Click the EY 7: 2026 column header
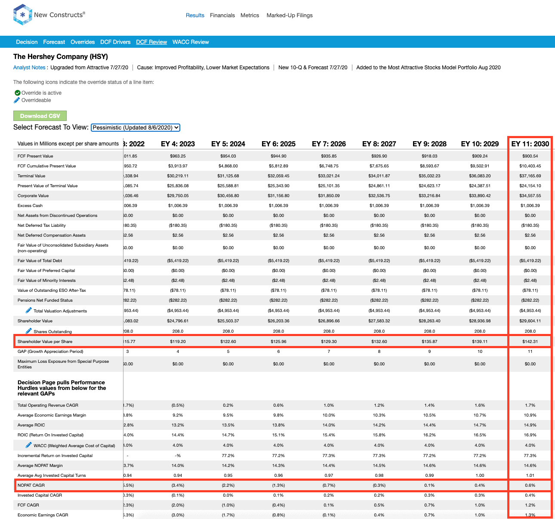This screenshot has height=519, width=555. (329, 144)
